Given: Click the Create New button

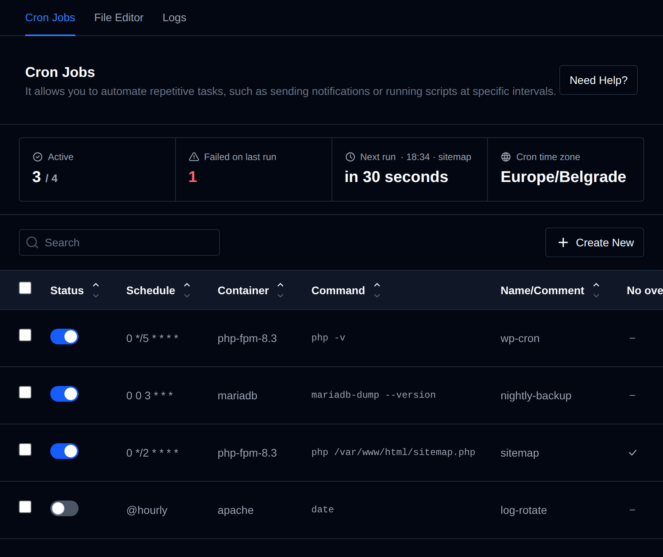Looking at the screenshot, I should click(594, 242).
